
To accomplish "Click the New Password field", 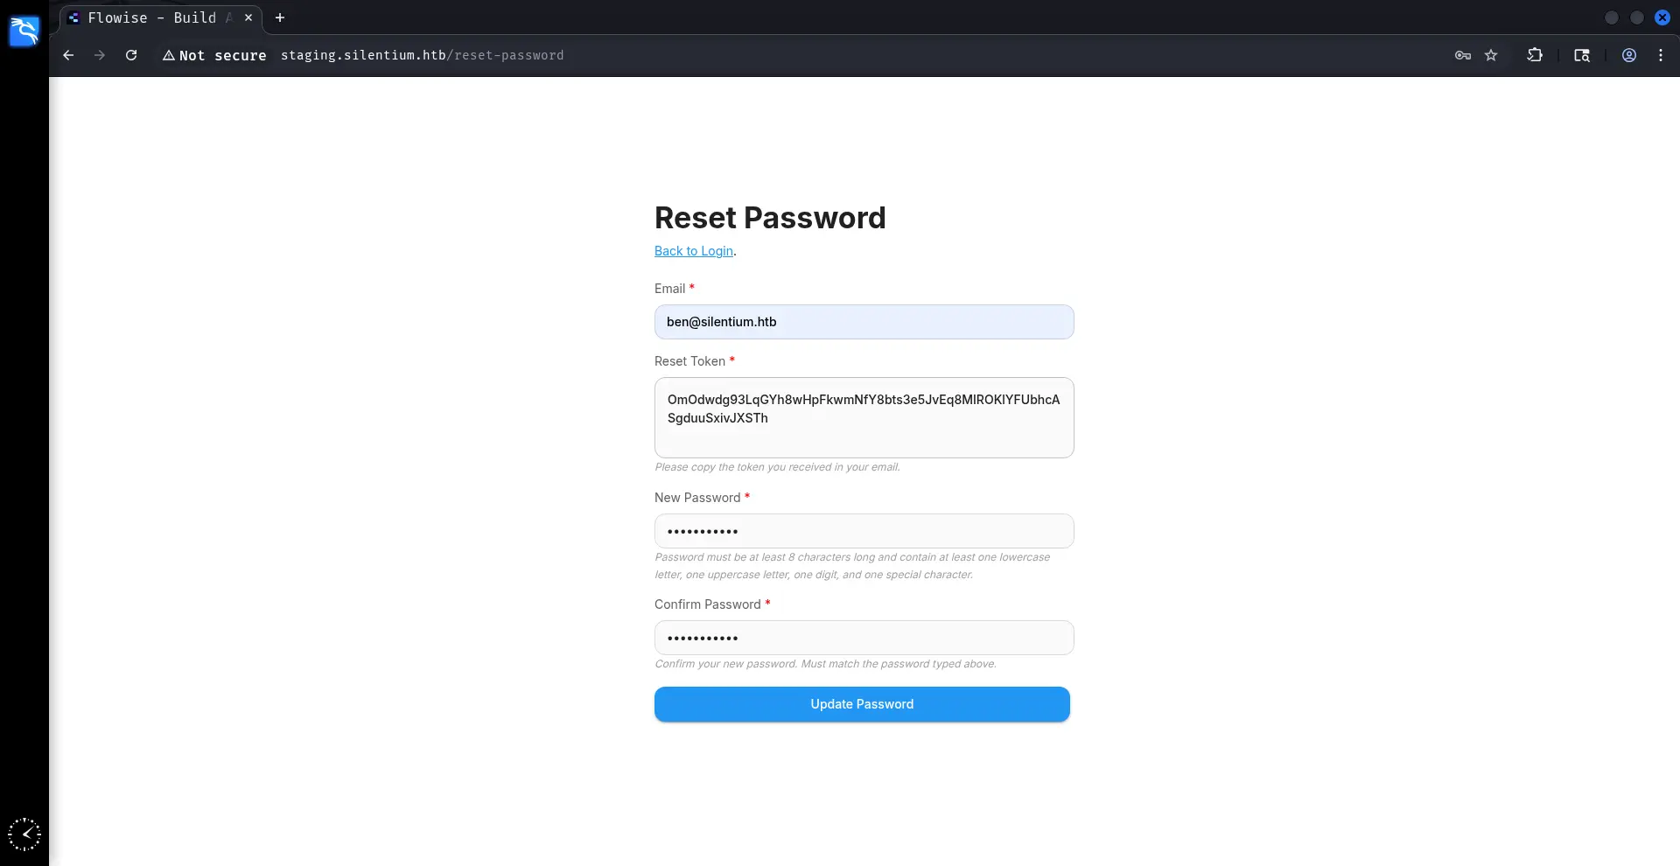I will 864,531.
